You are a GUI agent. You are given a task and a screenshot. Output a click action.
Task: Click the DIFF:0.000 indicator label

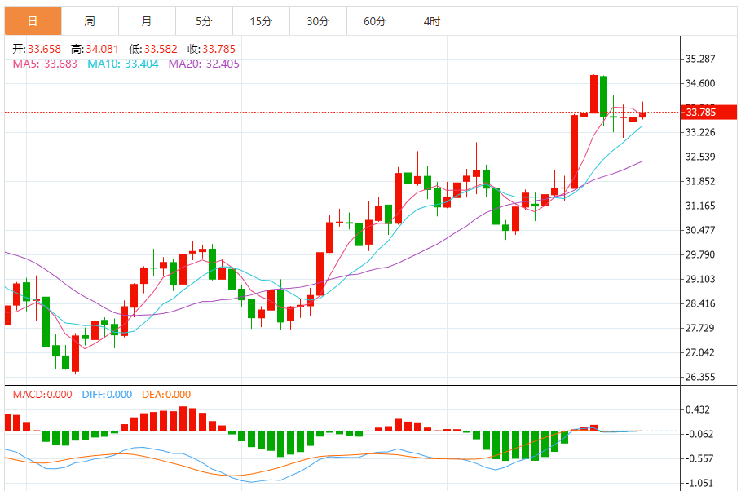click(x=107, y=395)
